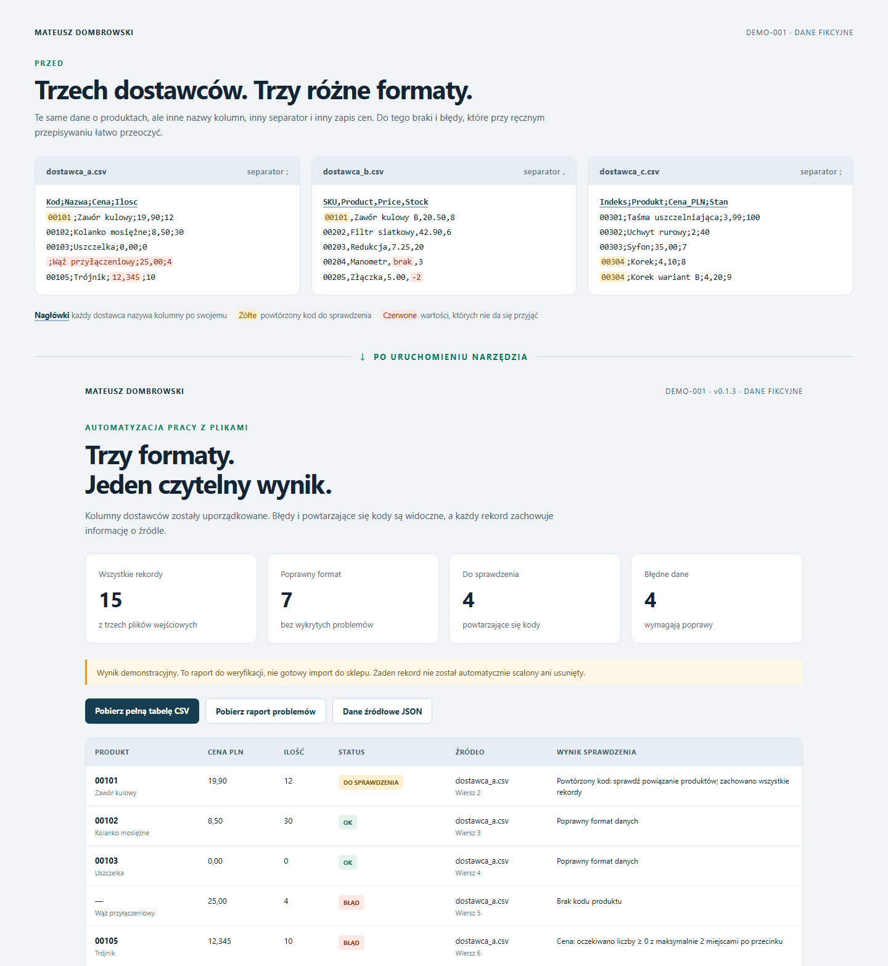Click the 'Trzech dostawców. Trzy różne formaty.' heading
888x966 pixels.
coord(253,90)
